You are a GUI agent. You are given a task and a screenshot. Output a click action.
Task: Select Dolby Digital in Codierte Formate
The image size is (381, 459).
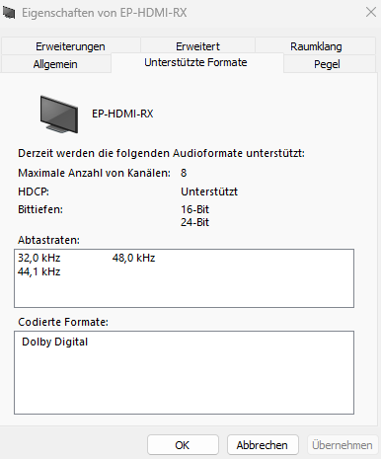point(54,342)
